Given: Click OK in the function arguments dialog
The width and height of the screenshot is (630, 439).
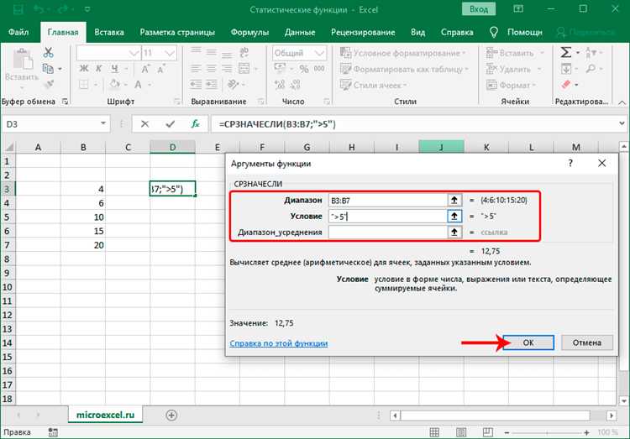Looking at the screenshot, I should tap(528, 342).
